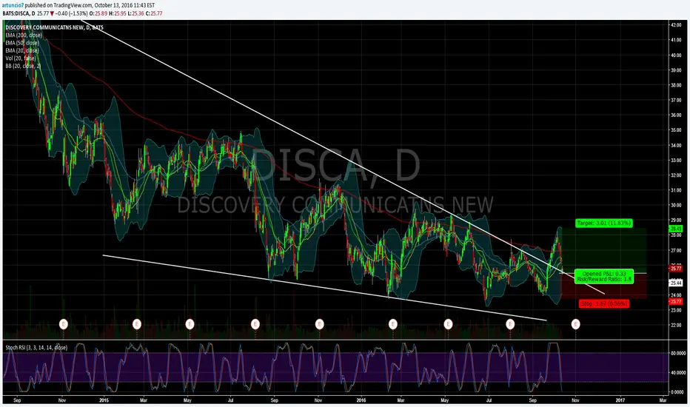This screenshot has width=690, height=407.
Task: Click the white 25.44 price tag
Action: [675, 283]
